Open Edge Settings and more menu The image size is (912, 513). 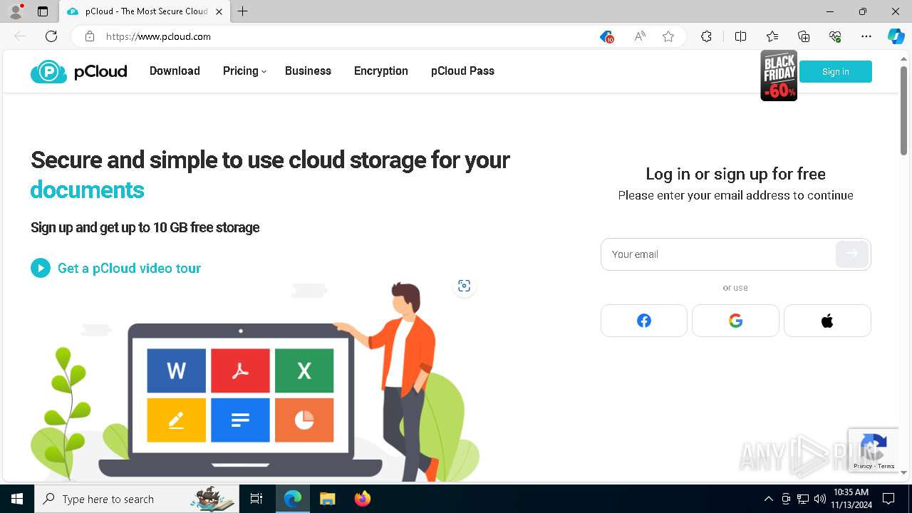click(x=866, y=36)
